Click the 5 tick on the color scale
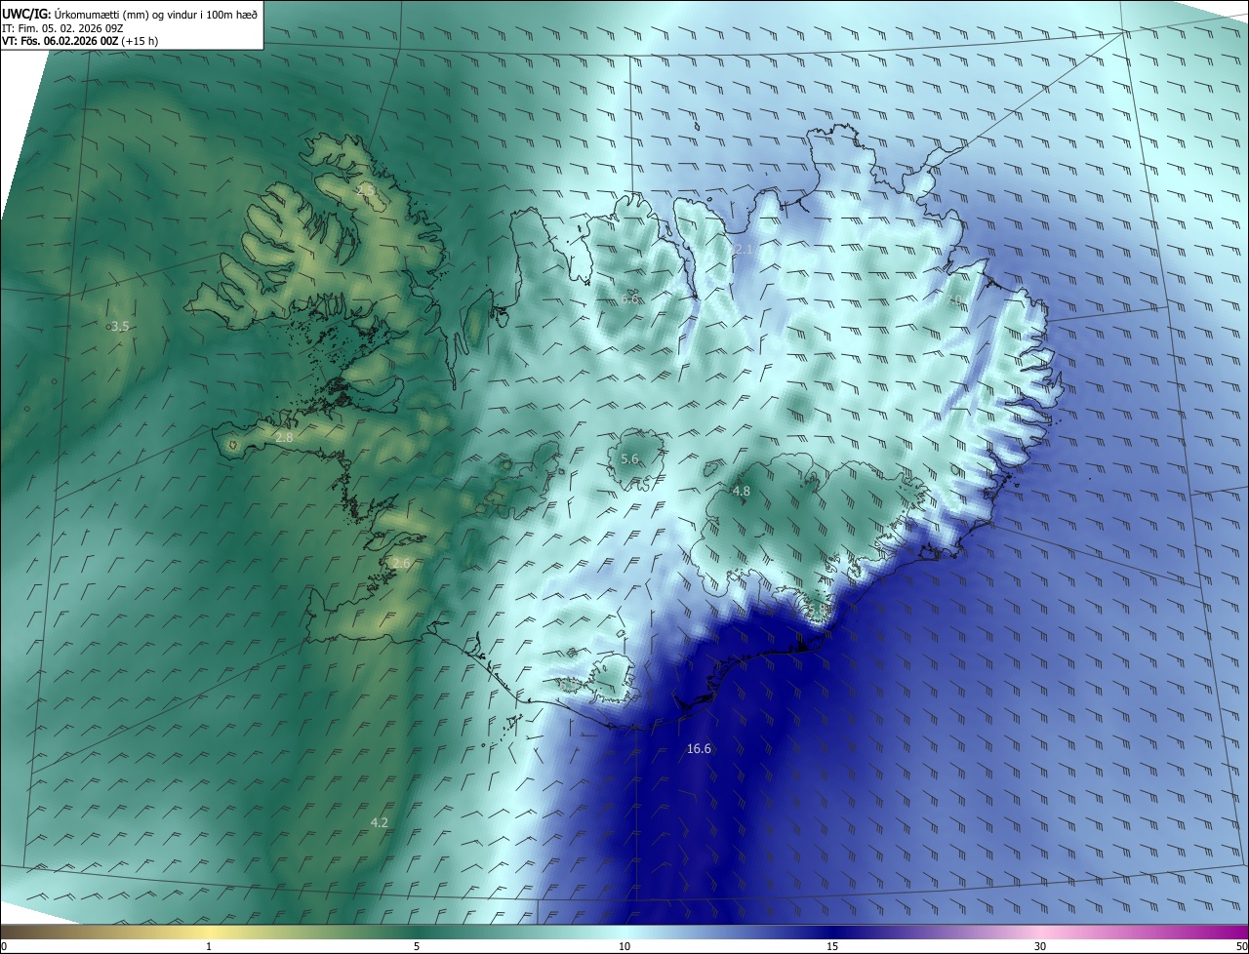Image resolution: width=1249 pixels, height=954 pixels. pyautogui.click(x=417, y=946)
